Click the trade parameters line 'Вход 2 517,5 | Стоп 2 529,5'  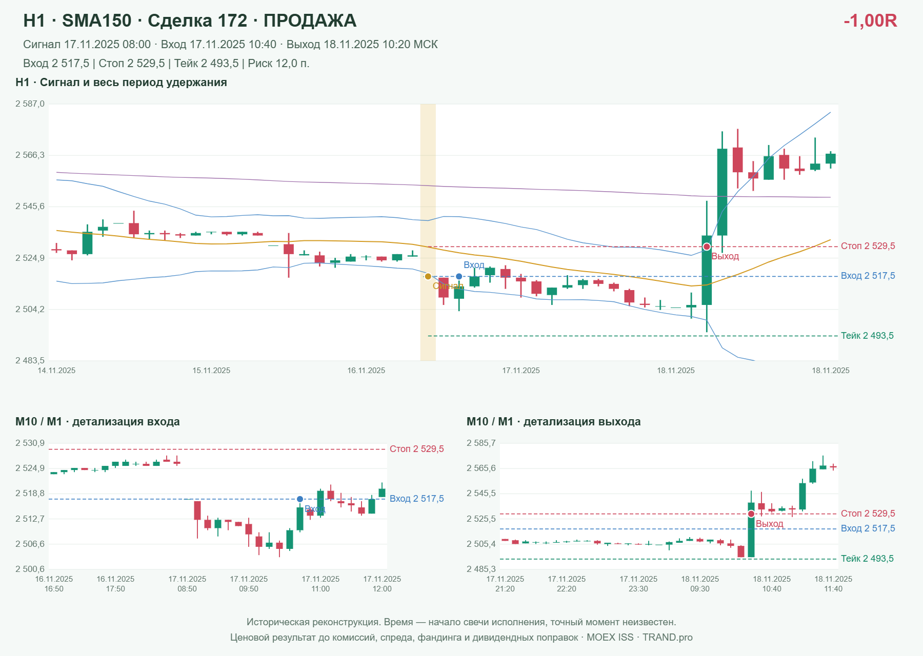point(166,64)
